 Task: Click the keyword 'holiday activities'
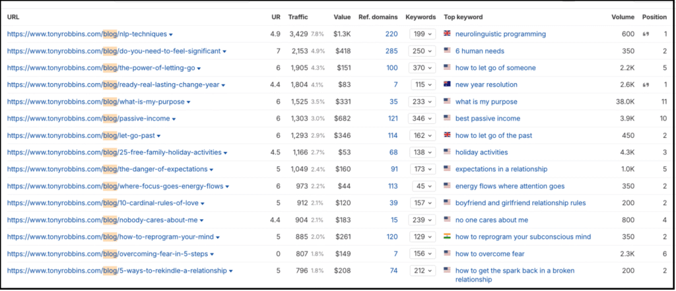tap(481, 152)
